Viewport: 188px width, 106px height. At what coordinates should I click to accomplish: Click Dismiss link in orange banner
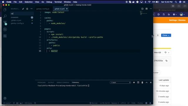pyautogui.click(x=182, y=20)
